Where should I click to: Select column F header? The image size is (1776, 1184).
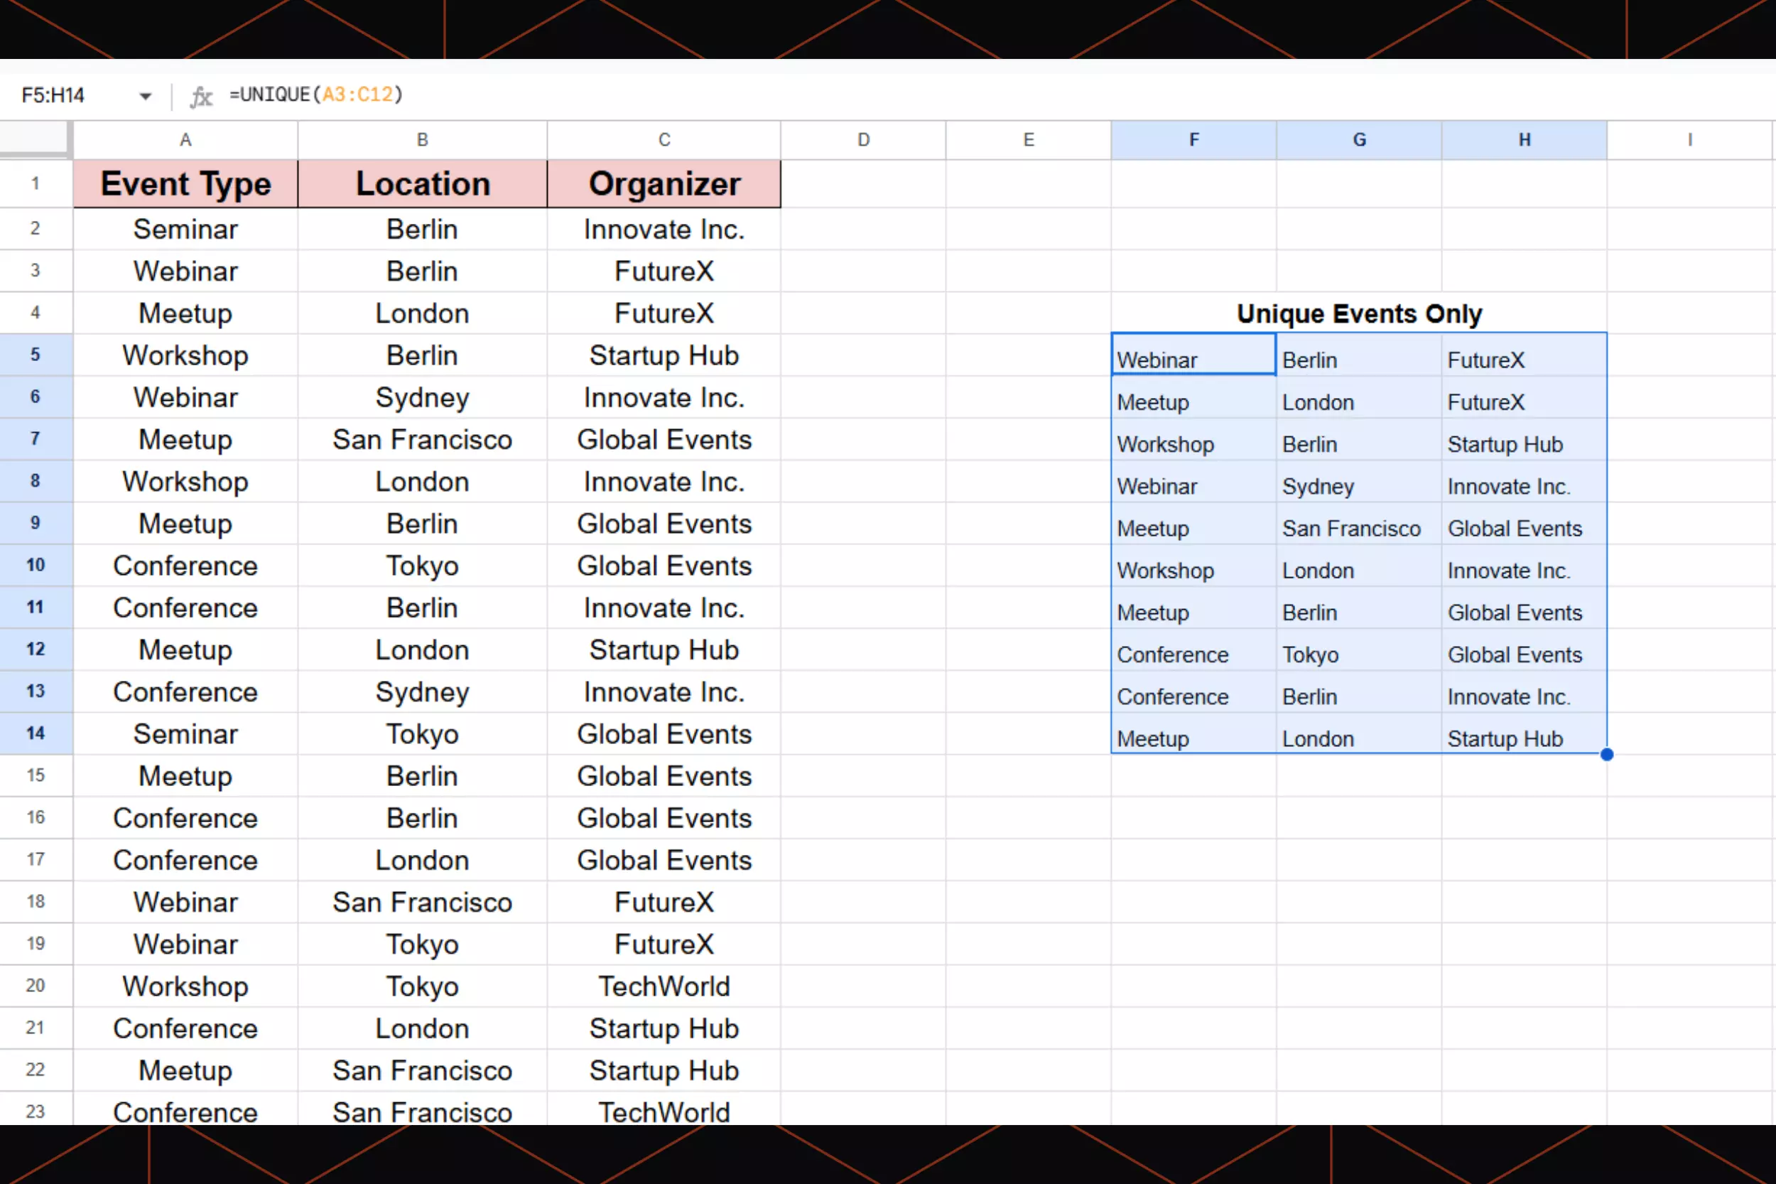[1193, 140]
